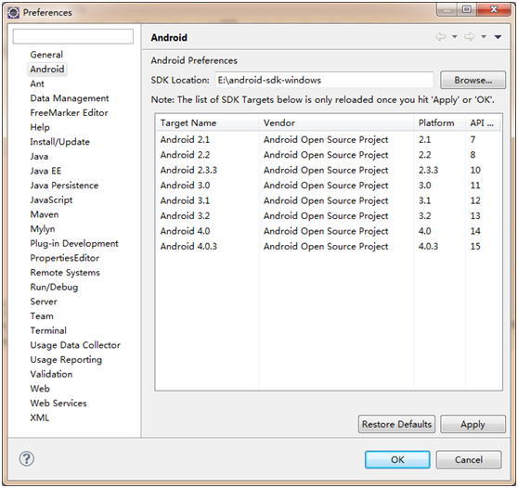Screen dimensions: 518x488
Task: Open the preferences page view menu triangle
Action: (x=498, y=37)
